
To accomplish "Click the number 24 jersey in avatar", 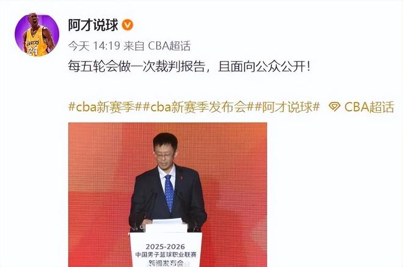I will 32,51.
